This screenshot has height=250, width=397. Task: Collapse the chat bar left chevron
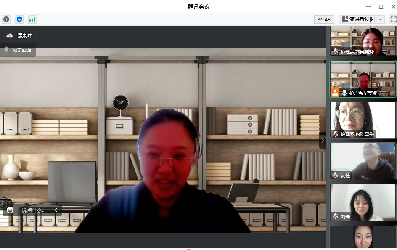[x=56, y=210]
